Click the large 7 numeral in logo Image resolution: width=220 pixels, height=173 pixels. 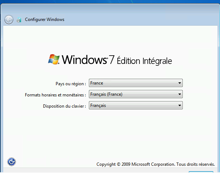112,60
